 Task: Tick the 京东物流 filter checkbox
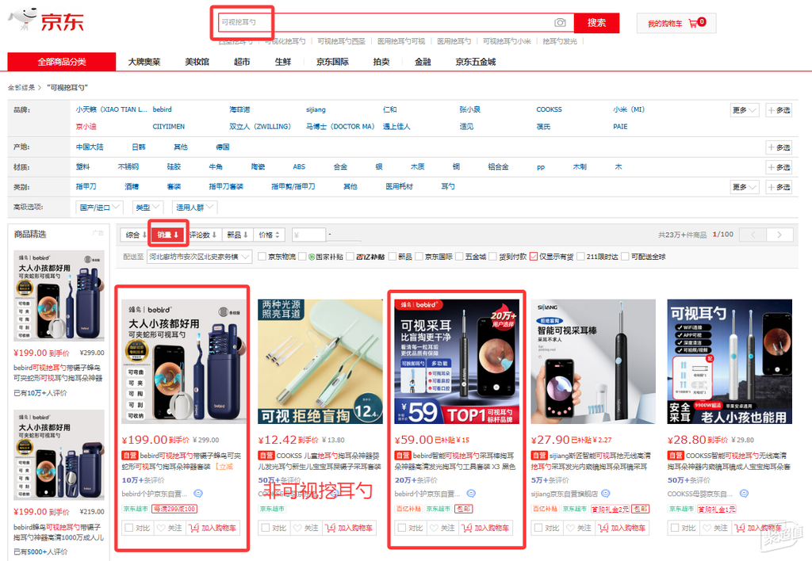[262, 257]
